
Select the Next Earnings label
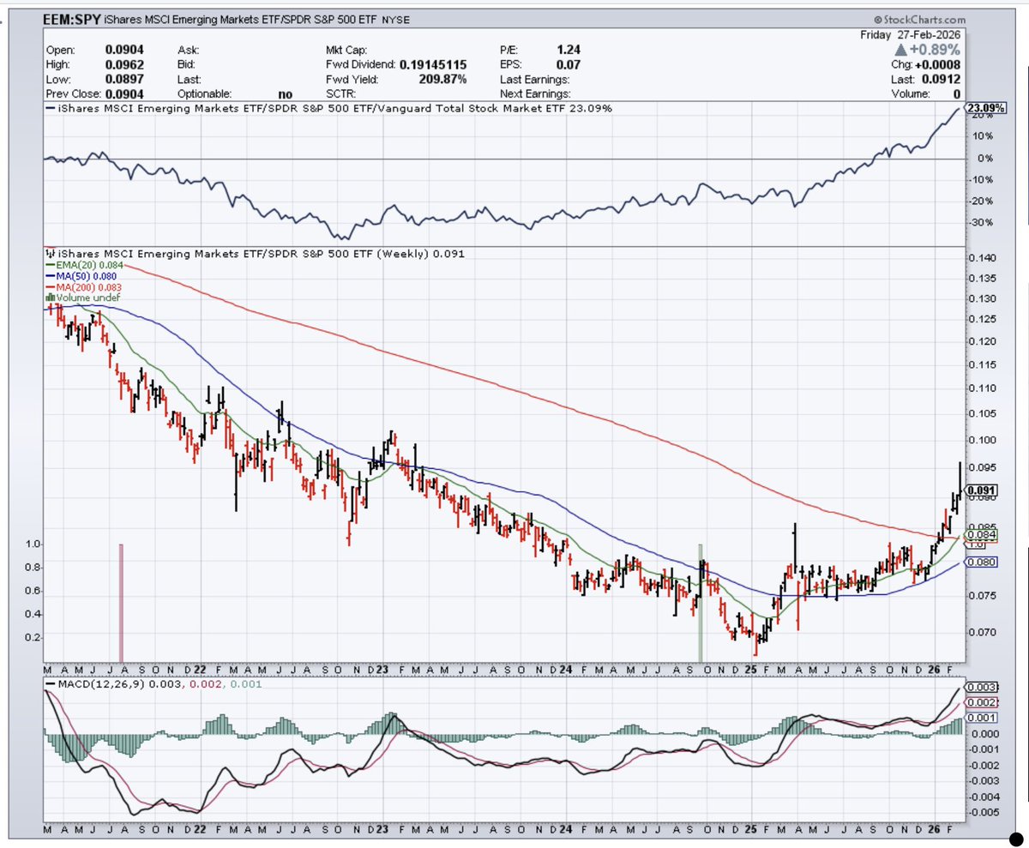(535, 94)
